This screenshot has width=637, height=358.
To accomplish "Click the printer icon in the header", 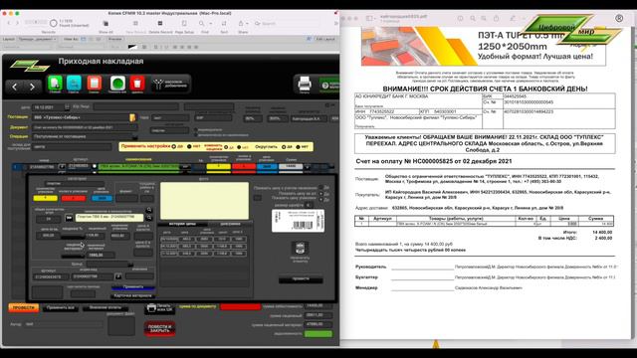I will click(x=305, y=84).
